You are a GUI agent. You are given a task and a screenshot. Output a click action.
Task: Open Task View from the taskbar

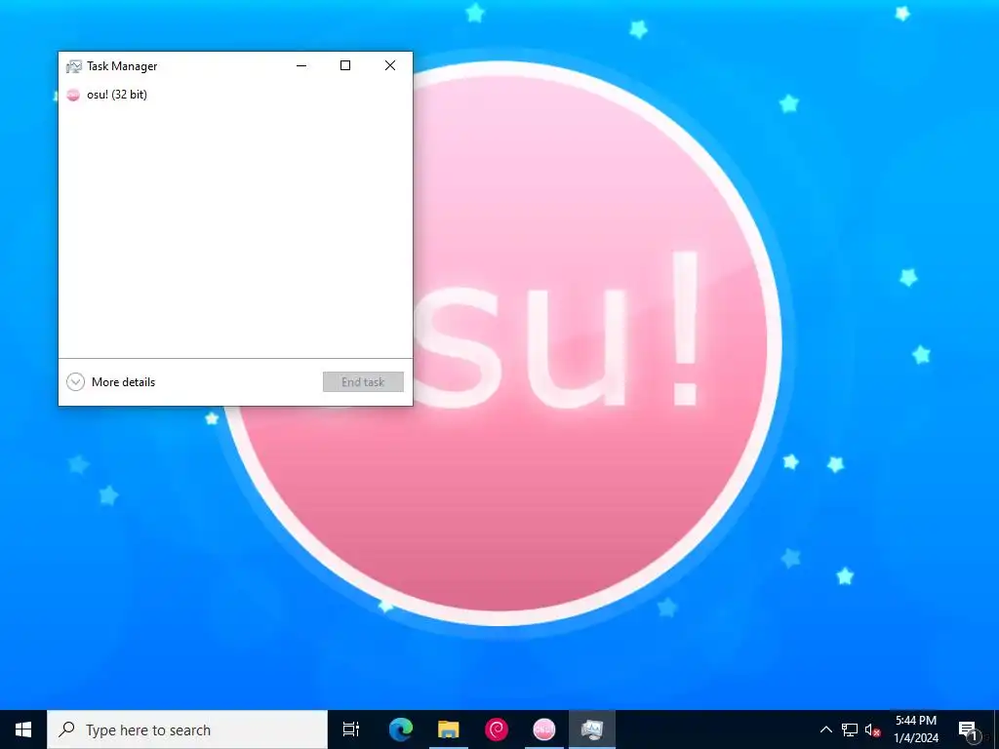coord(351,729)
